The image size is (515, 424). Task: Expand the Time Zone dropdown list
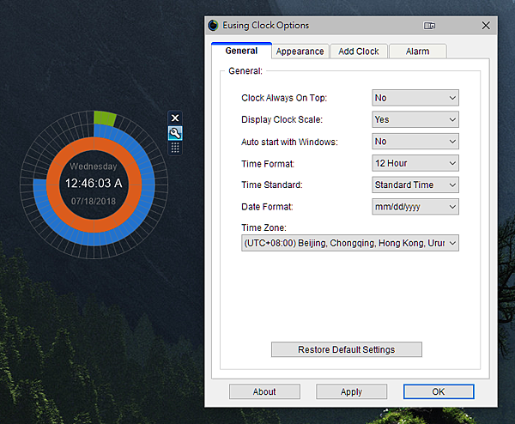pyautogui.click(x=350, y=243)
